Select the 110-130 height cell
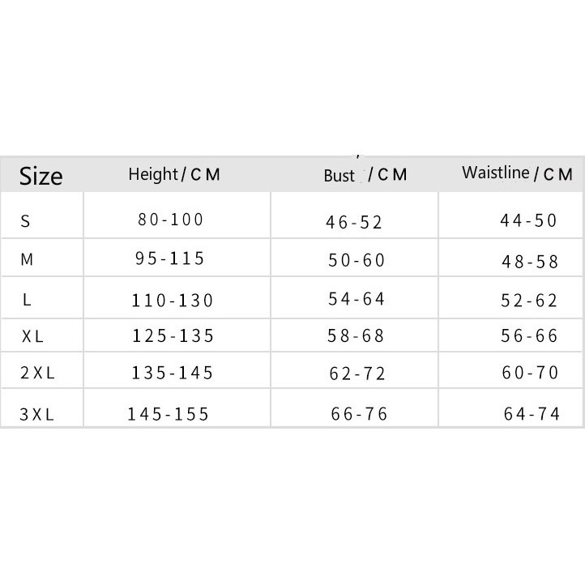585x585 pixels. coord(173,301)
